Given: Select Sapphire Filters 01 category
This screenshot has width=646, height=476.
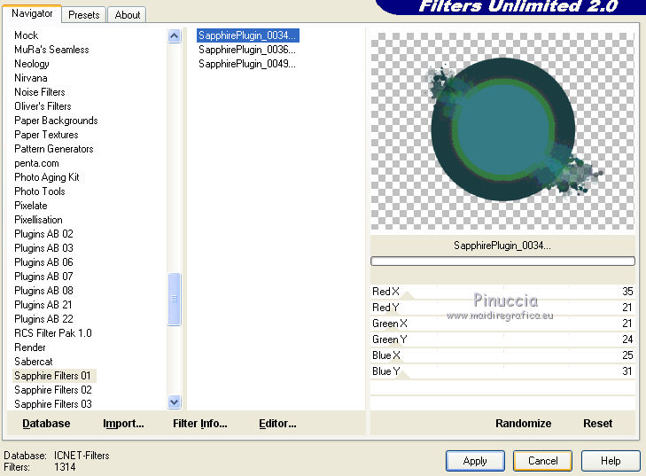Looking at the screenshot, I should point(52,376).
